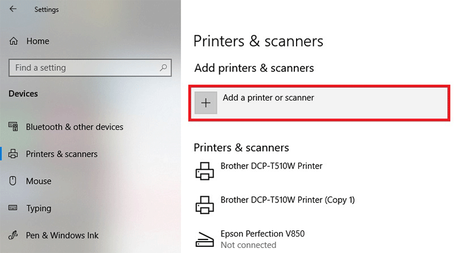Click the Mouse icon in sidebar
The width and height of the screenshot is (456, 253).
pyautogui.click(x=13, y=181)
